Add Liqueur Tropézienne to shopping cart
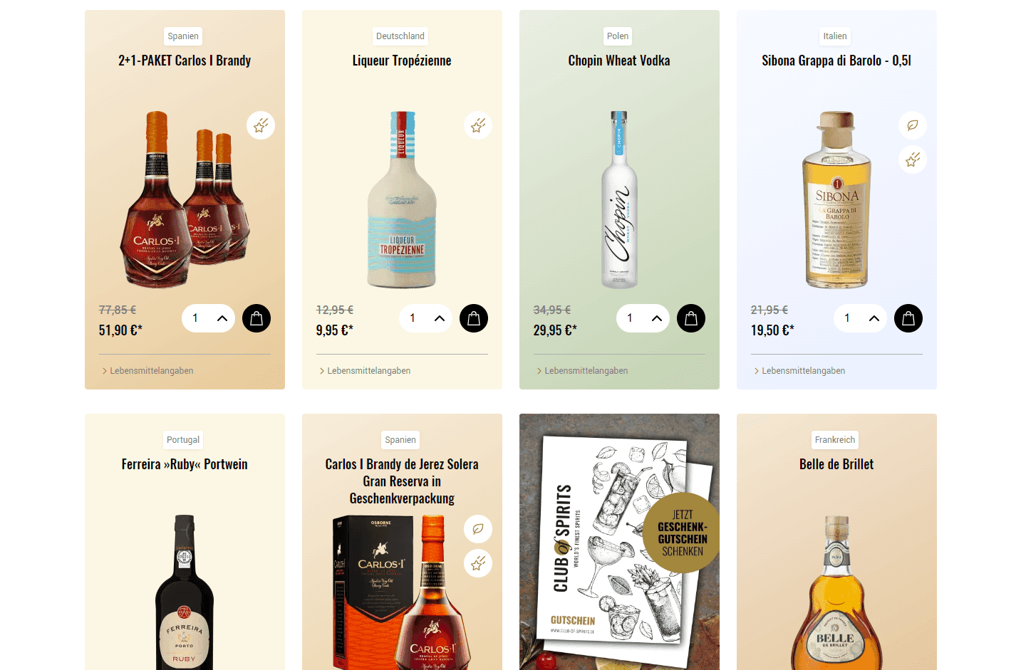This screenshot has height=670, width=1021. (474, 318)
